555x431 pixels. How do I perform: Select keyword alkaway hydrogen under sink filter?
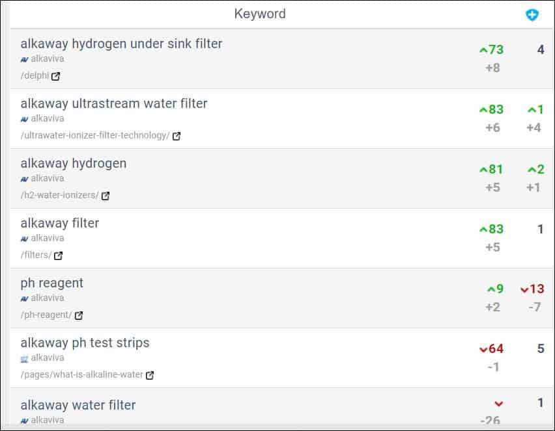[121, 44]
